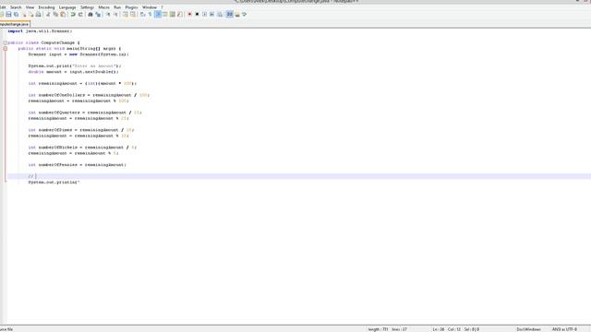Click the highlighted '//' comment line

coord(299,176)
